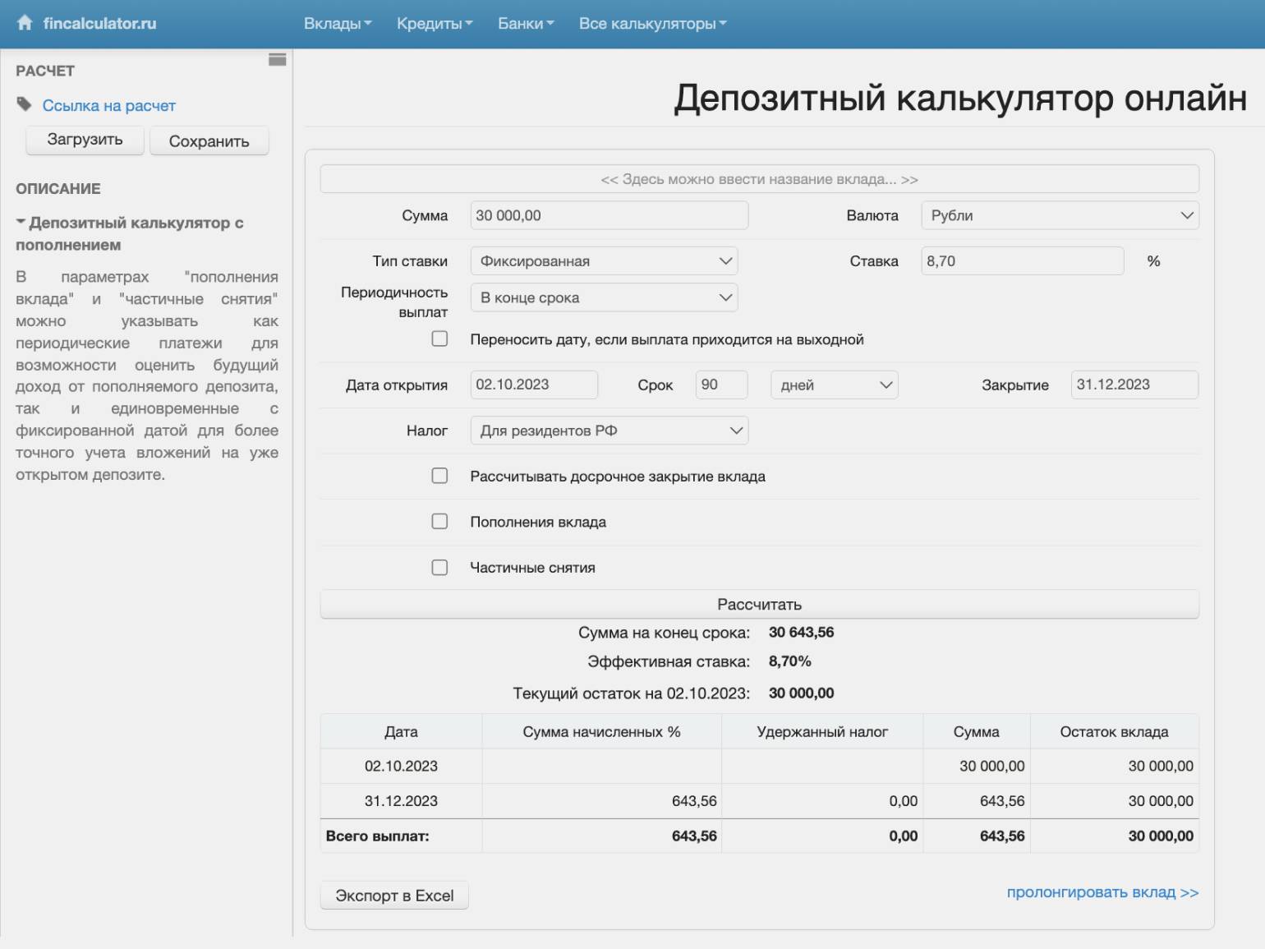Click the deposit name input field

pyautogui.click(x=759, y=179)
